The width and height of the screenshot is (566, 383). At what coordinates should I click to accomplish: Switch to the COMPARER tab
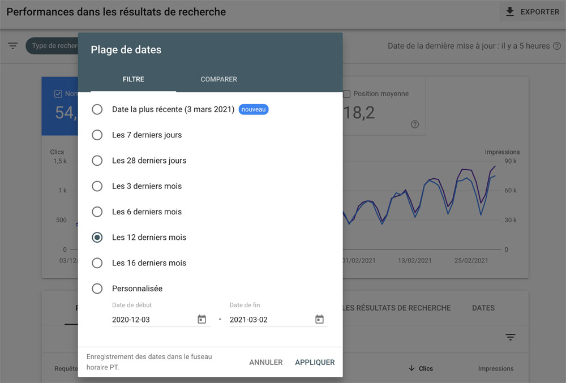218,79
